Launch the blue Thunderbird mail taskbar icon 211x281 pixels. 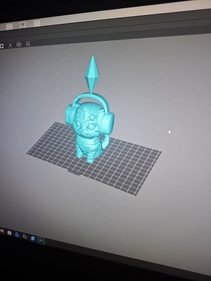17,234
